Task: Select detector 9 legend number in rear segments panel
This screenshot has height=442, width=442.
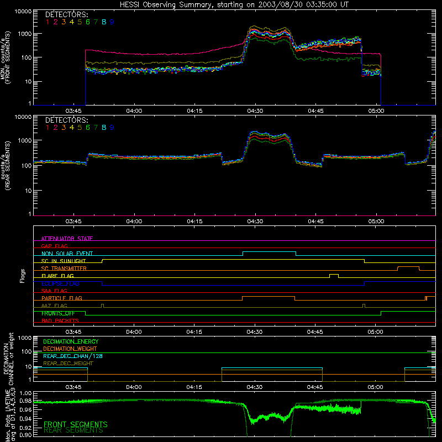Action: (x=112, y=128)
